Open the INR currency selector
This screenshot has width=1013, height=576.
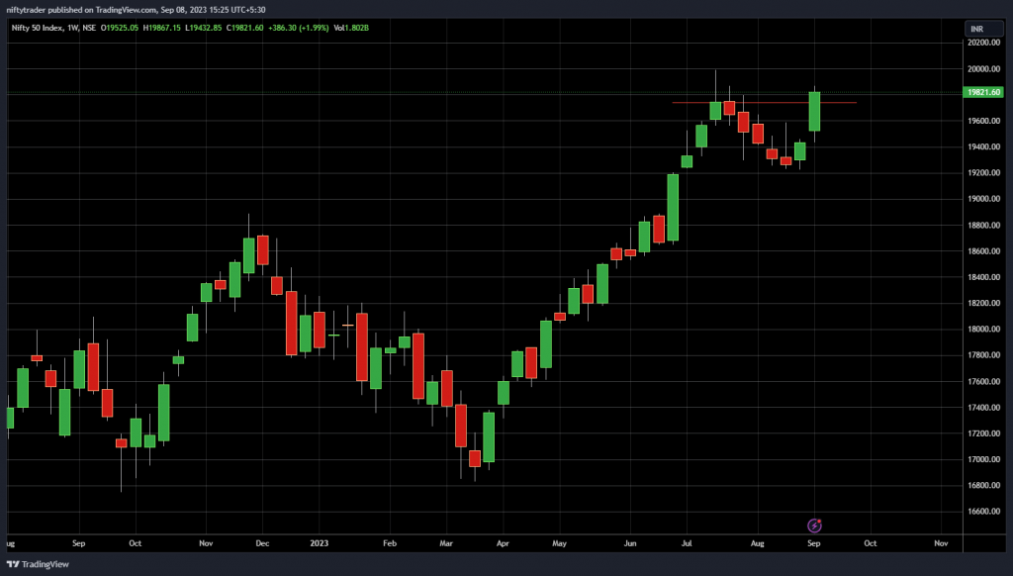[x=984, y=29]
